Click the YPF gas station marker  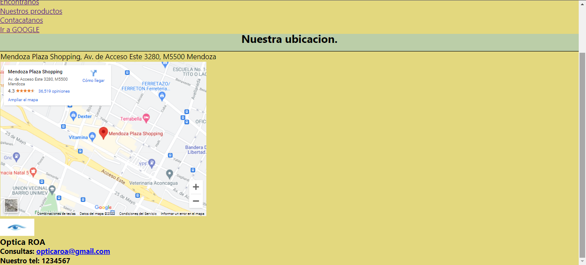151,163
